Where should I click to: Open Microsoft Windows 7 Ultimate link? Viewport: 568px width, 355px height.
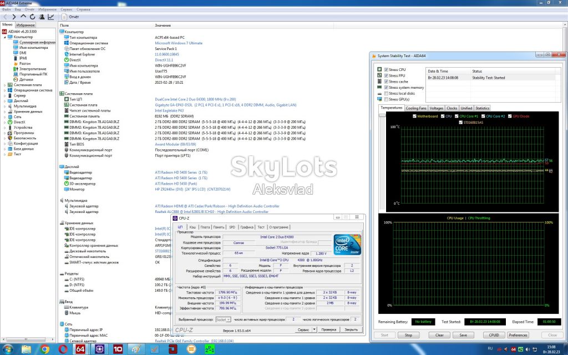tap(179, 43)
